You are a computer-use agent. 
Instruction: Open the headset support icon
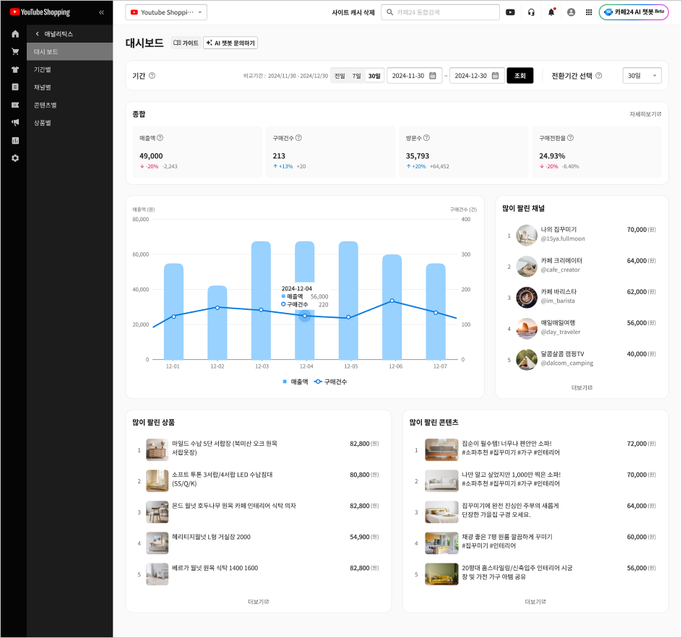pos(531,12)
